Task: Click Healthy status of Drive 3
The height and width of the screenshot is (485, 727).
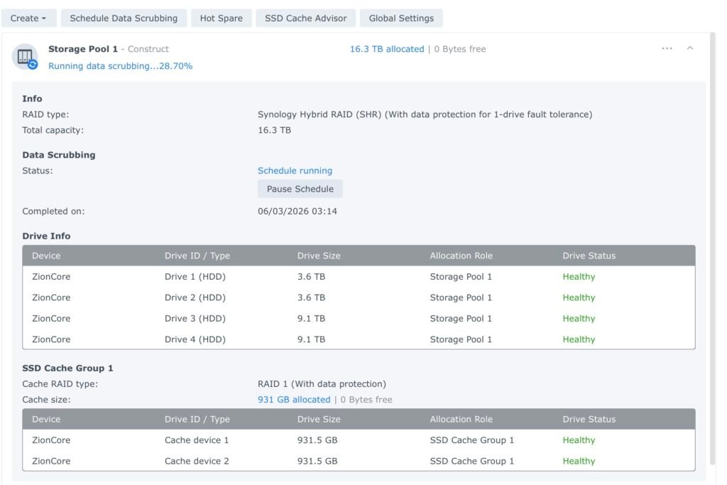Action: click(579, 318)
